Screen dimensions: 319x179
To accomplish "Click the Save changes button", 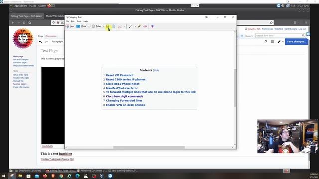I will point(296,42).
